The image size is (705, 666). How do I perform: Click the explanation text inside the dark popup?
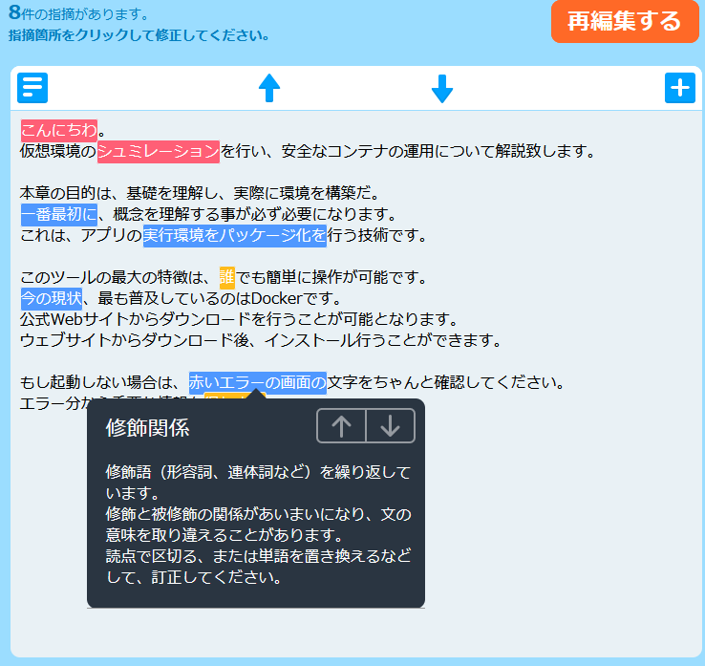[x=258, y=525]
